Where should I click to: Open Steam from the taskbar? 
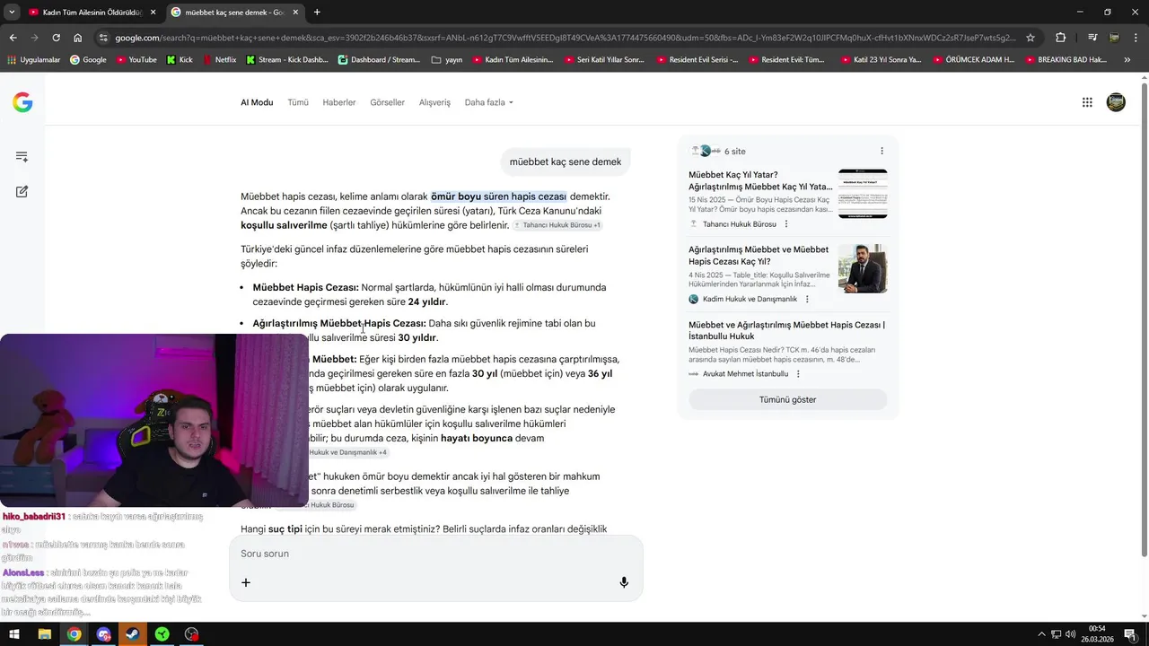pos(133,634)
